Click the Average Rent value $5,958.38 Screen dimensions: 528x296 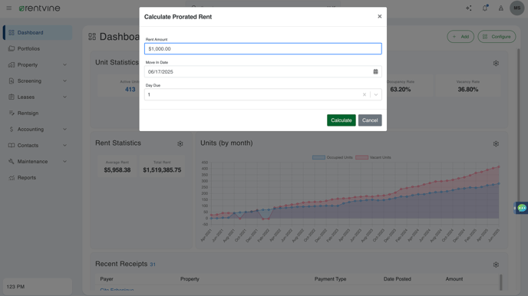[117, 170]
